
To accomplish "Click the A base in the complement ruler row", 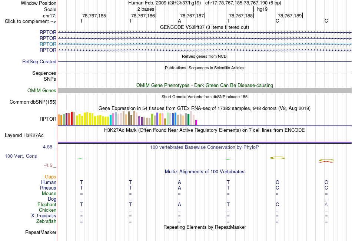I will (179, 21).
